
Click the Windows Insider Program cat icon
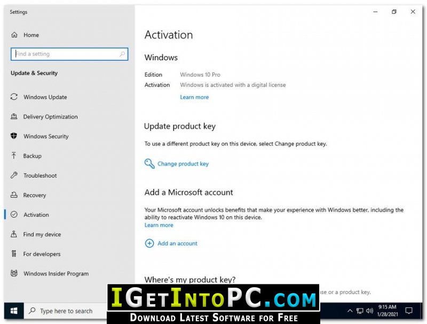14,273
